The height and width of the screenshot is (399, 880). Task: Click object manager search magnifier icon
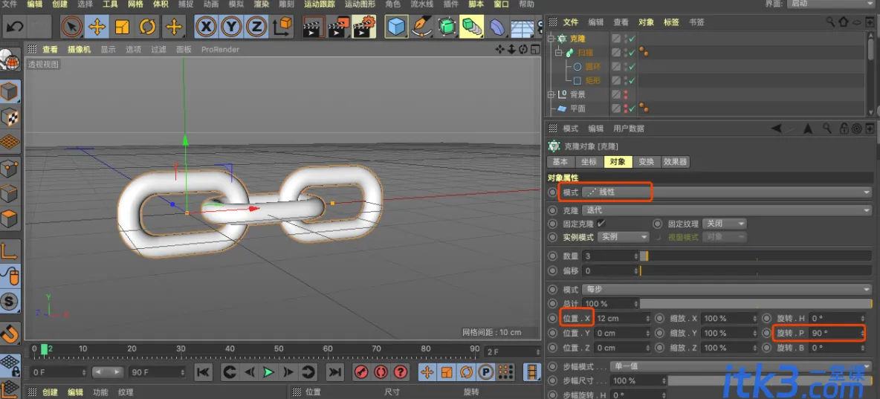831,22
